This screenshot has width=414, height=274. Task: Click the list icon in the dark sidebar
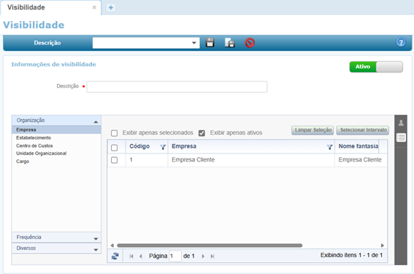point(401,137)
